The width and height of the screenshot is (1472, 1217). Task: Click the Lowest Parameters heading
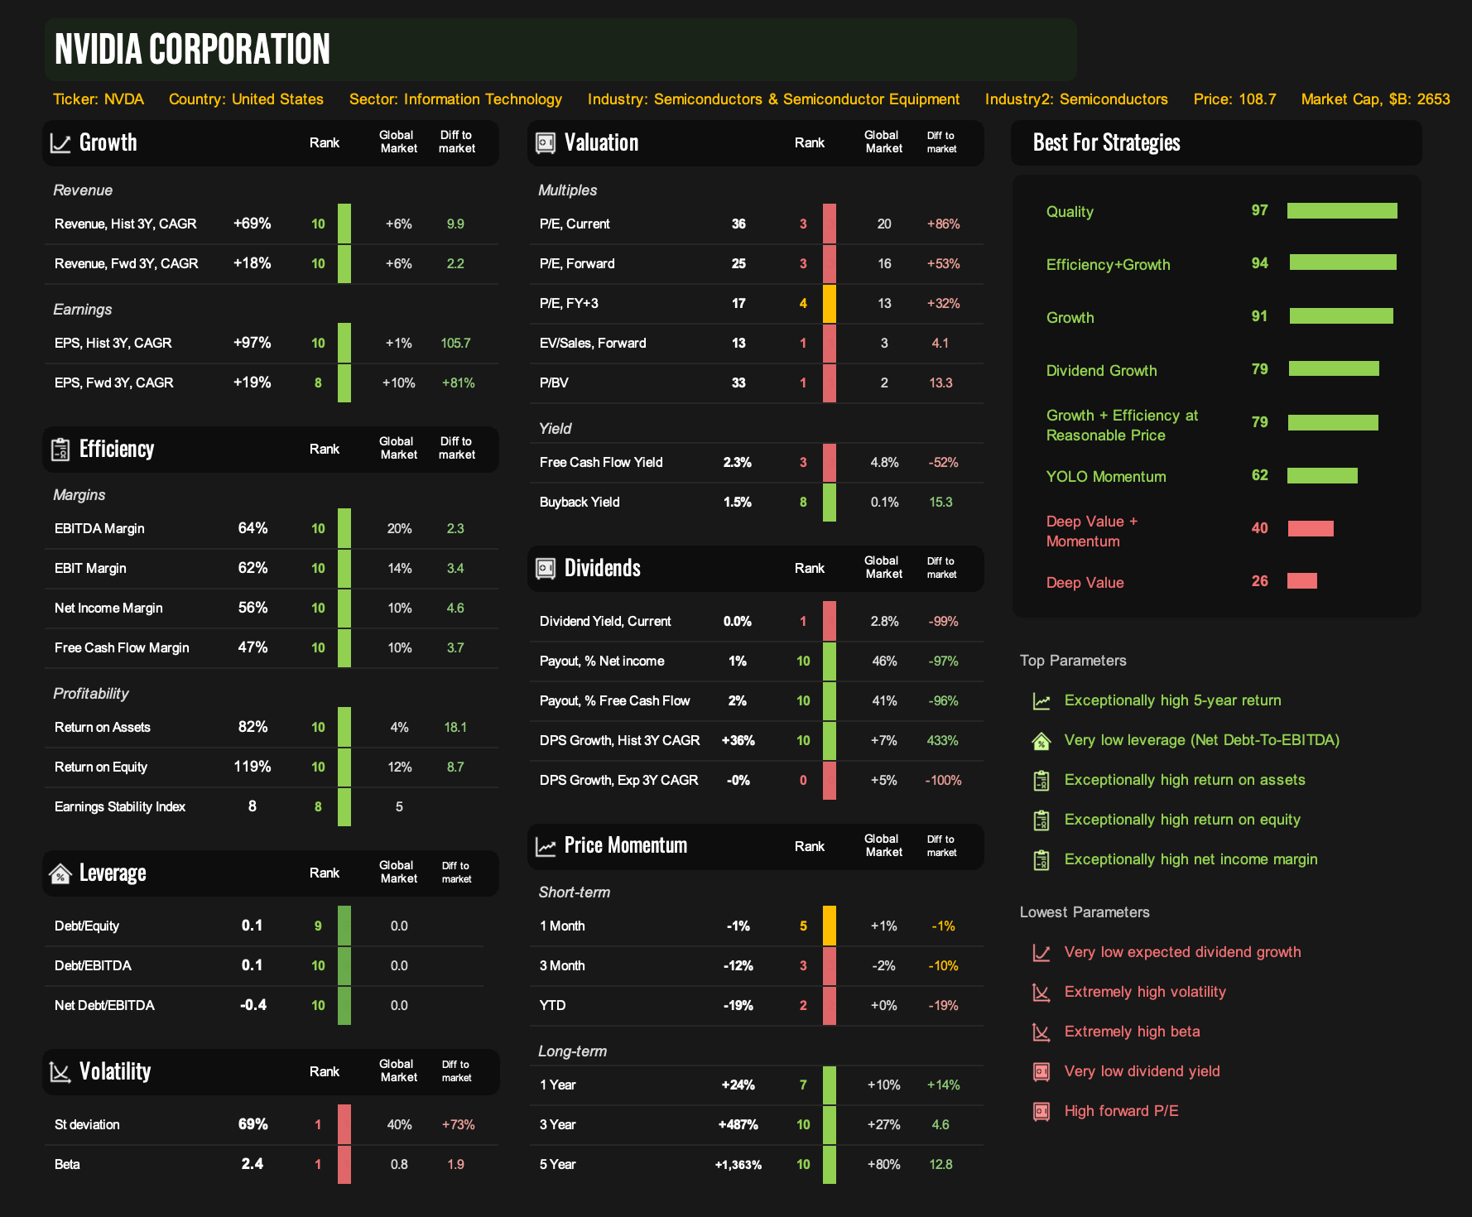[1085, 912]
